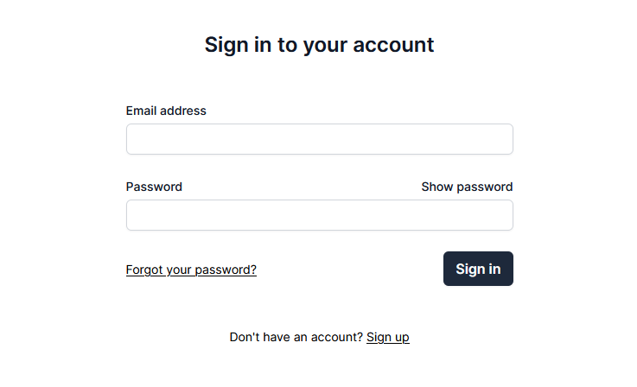Viewport: 637px width, 387px height.
Task: Focus the Password input field
Action: coord(319,215)
